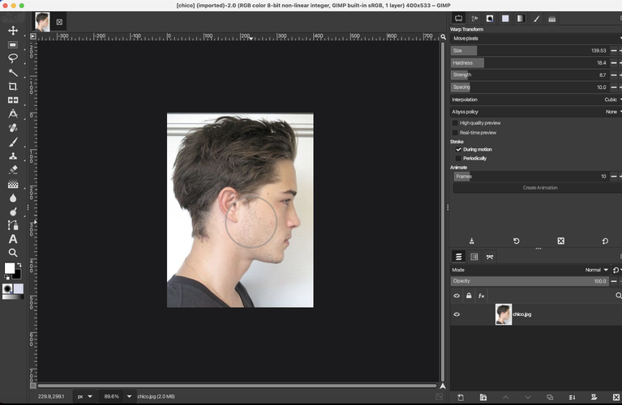Enable High quality preview checkbox
This screenshot has height=405, width=622.
[x=455, y=123]
